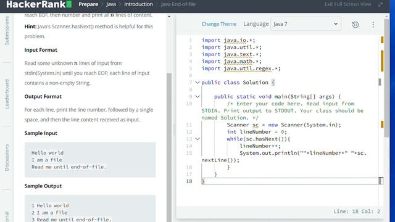Open the Introduction breadcrumb
The width and height of the screenshot is (395, 222).
[x=138, y=4]
